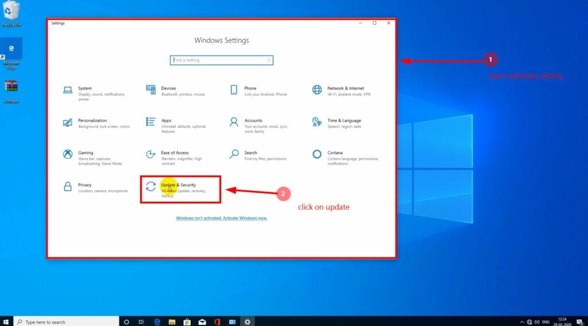The width and height of the screenshot is (588, 326).
Task: Open the Privacy settings category
Action: pos(95,188)
